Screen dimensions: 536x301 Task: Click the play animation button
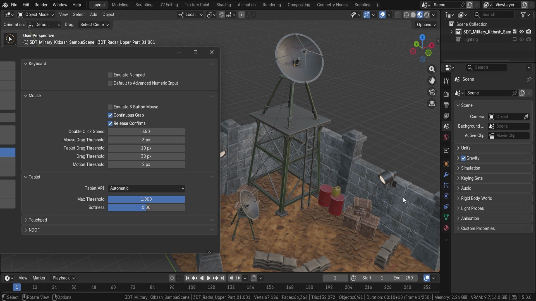tap(208, 278)
